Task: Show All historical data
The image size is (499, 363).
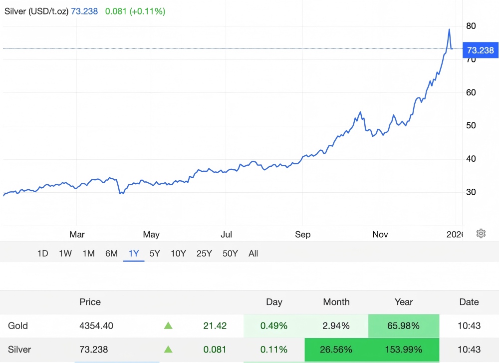Action: pos(253,253)
